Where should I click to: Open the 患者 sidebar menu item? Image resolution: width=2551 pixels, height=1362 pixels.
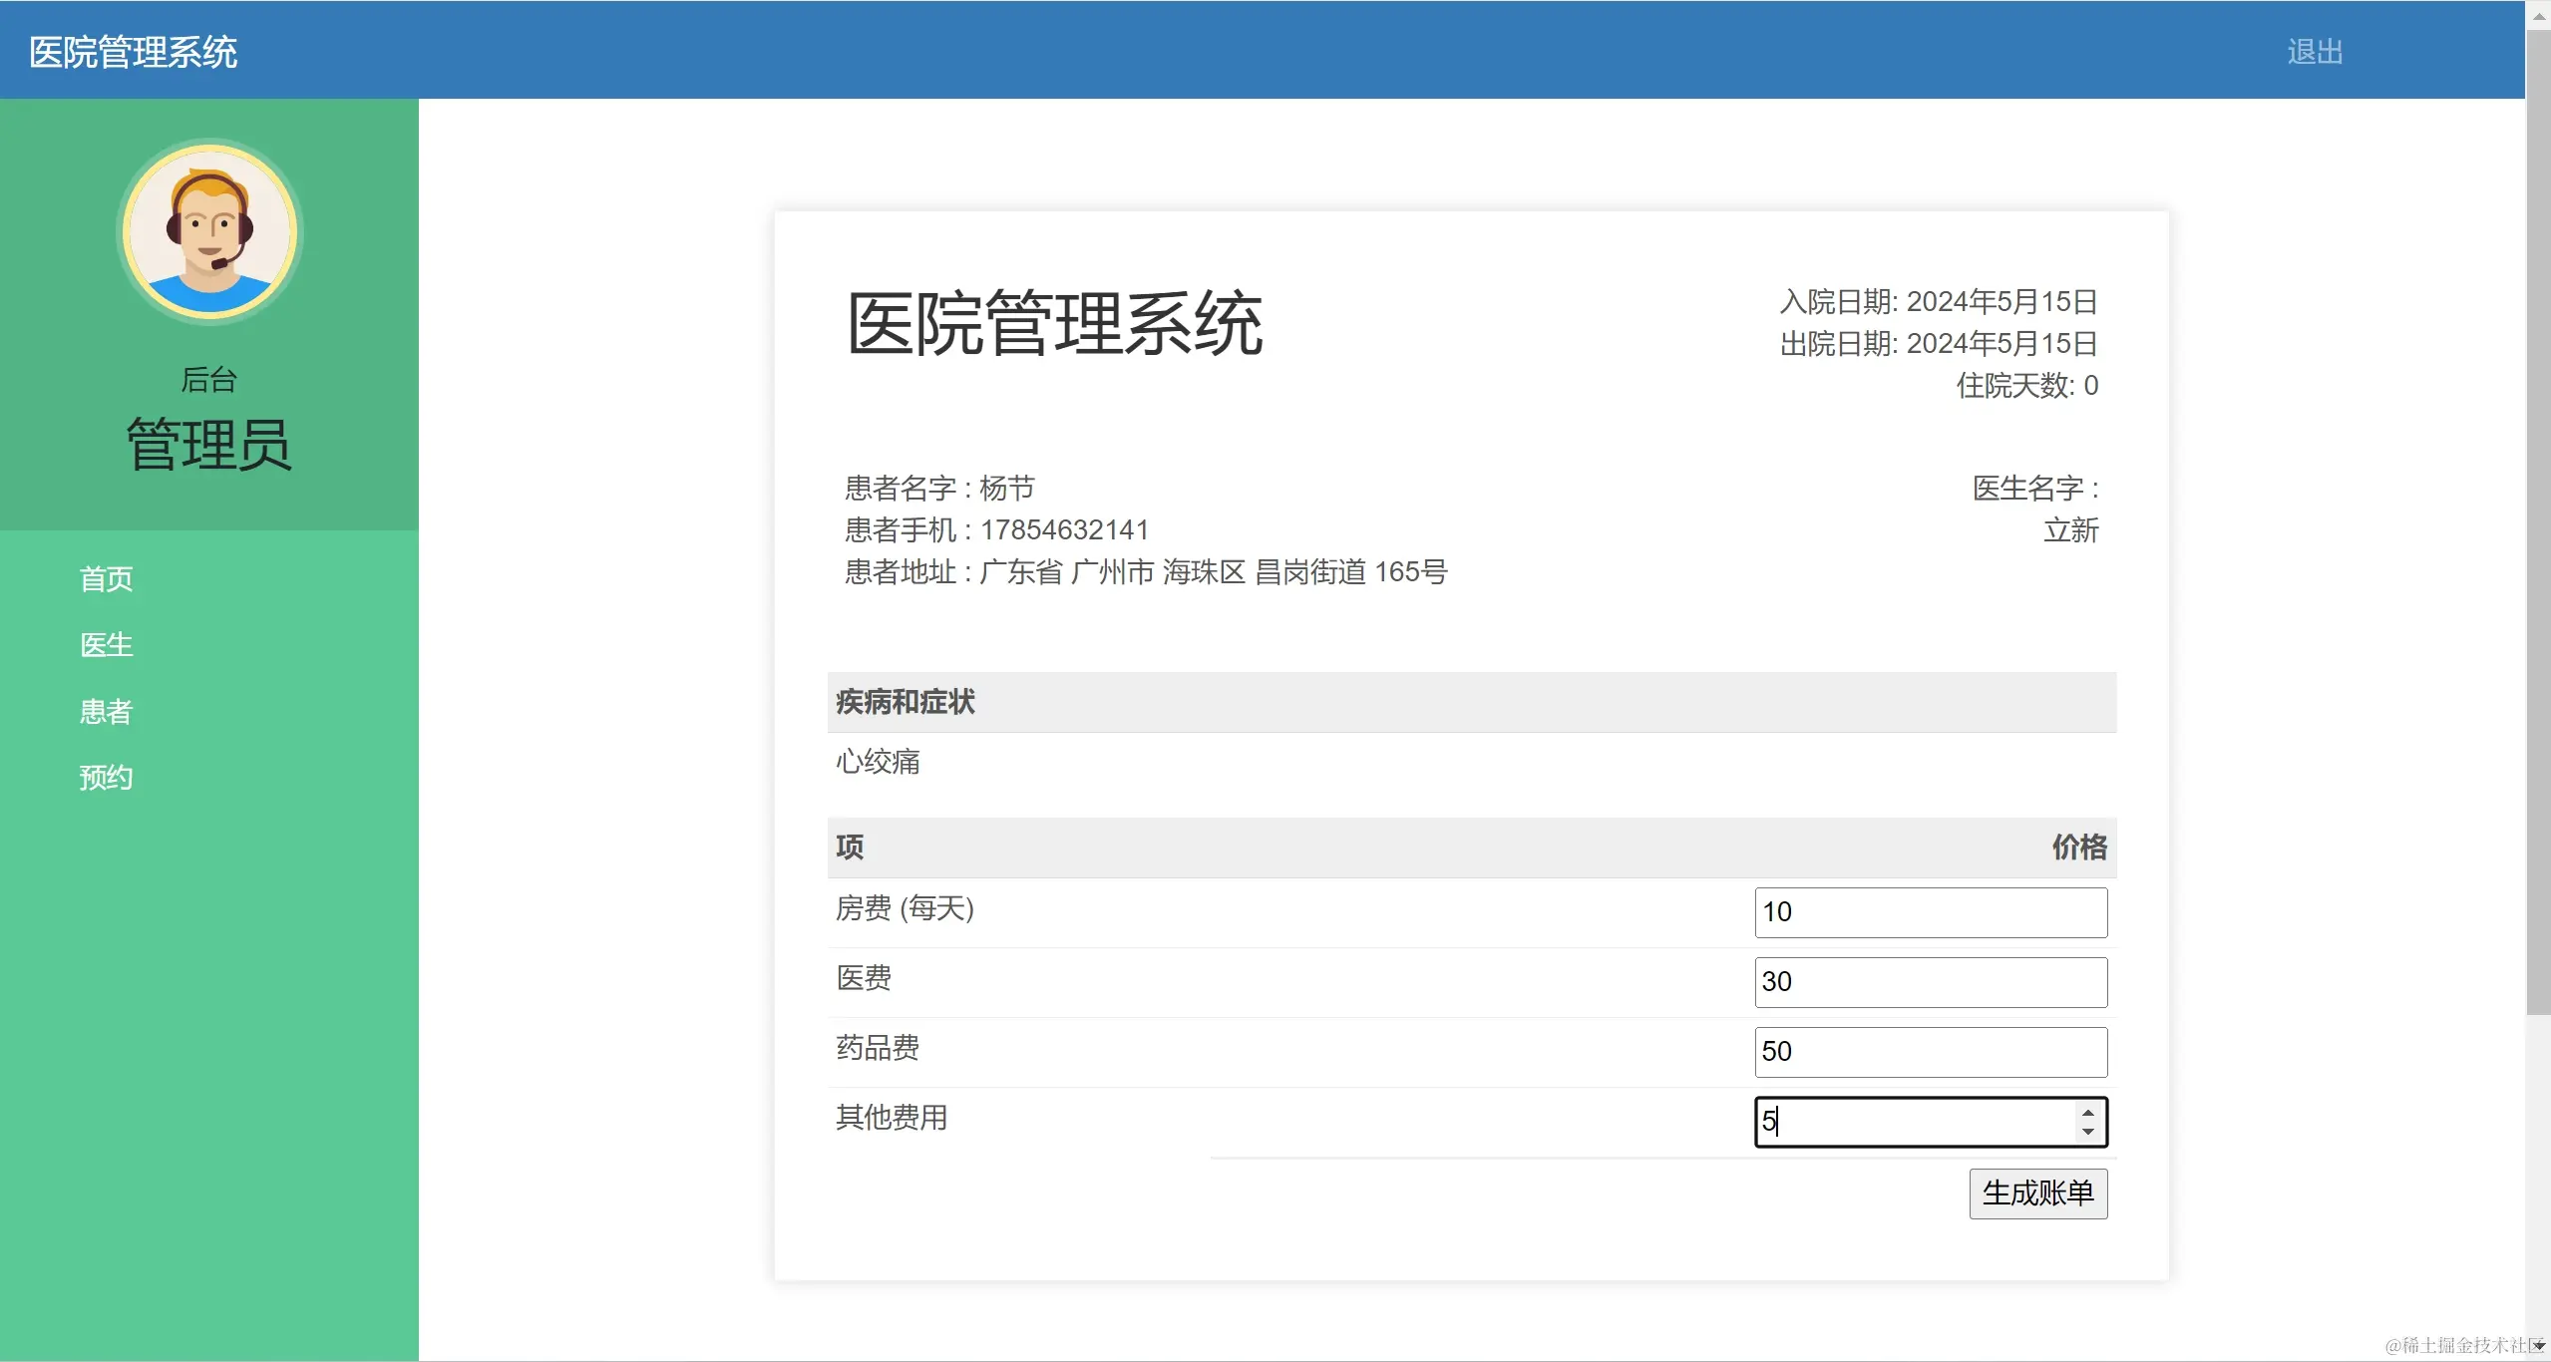point(106,712)
